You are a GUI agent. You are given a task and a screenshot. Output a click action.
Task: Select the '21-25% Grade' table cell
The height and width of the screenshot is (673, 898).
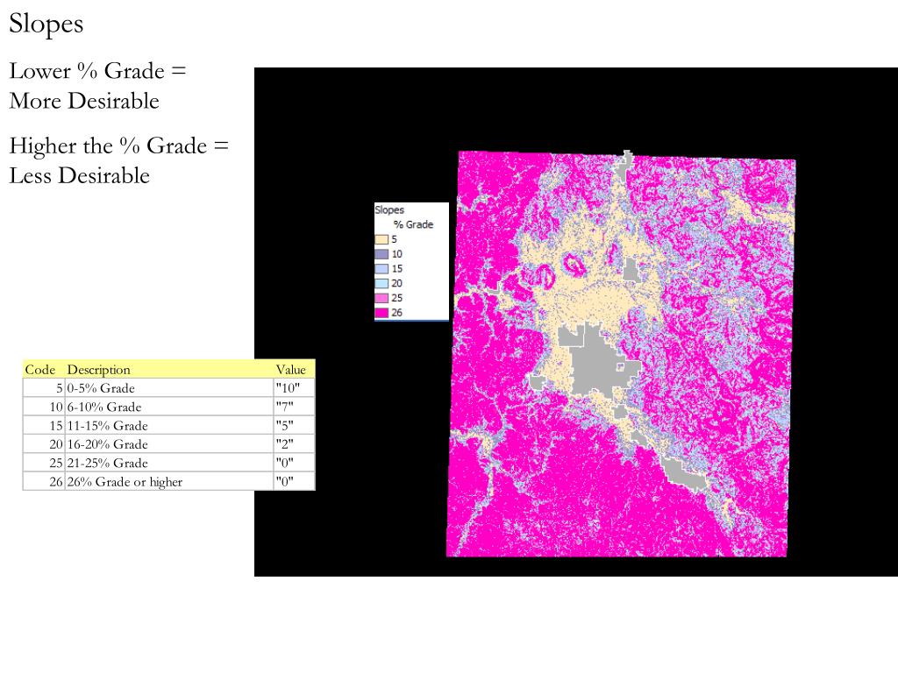pos(169,463)
